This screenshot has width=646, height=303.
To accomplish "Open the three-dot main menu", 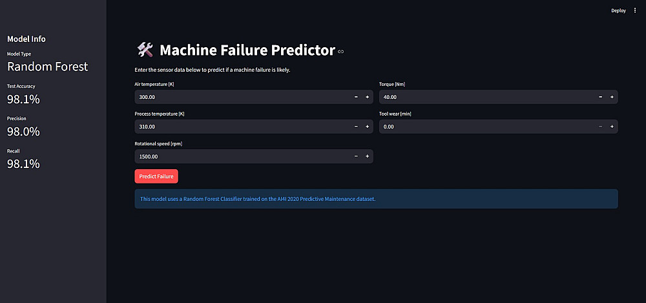I will point(635,10).
